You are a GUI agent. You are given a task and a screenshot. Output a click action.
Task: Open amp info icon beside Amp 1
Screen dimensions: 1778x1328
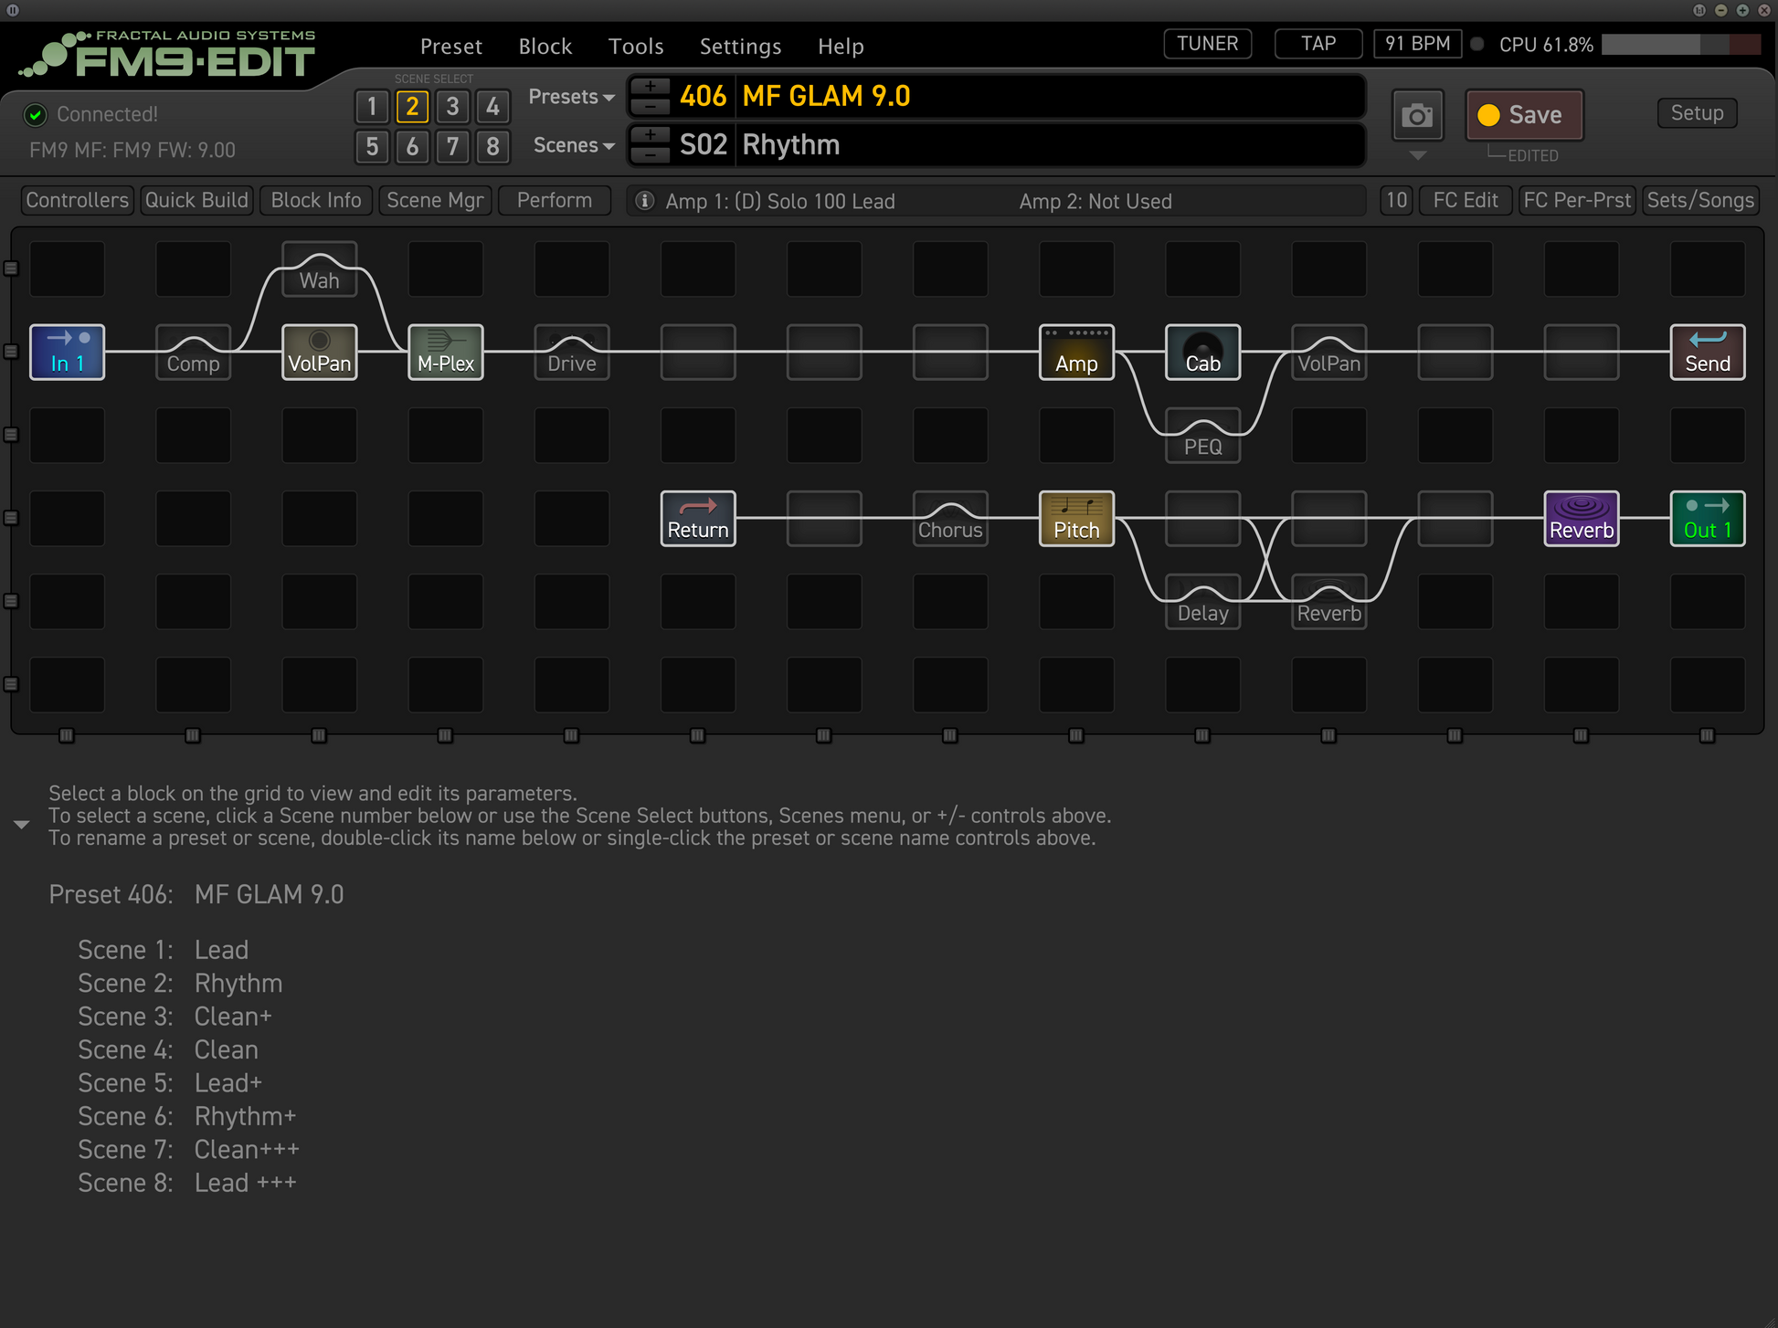tap(644, 201)
